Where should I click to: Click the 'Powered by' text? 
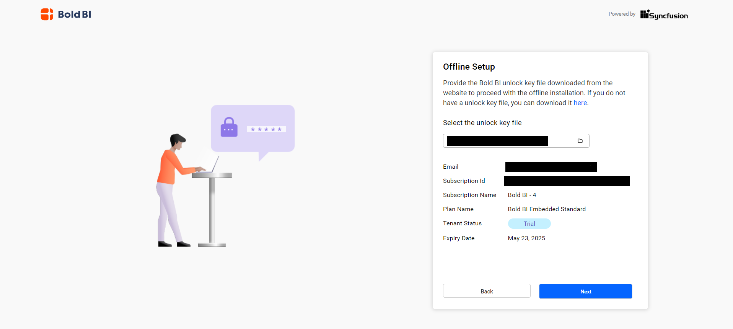622,14
